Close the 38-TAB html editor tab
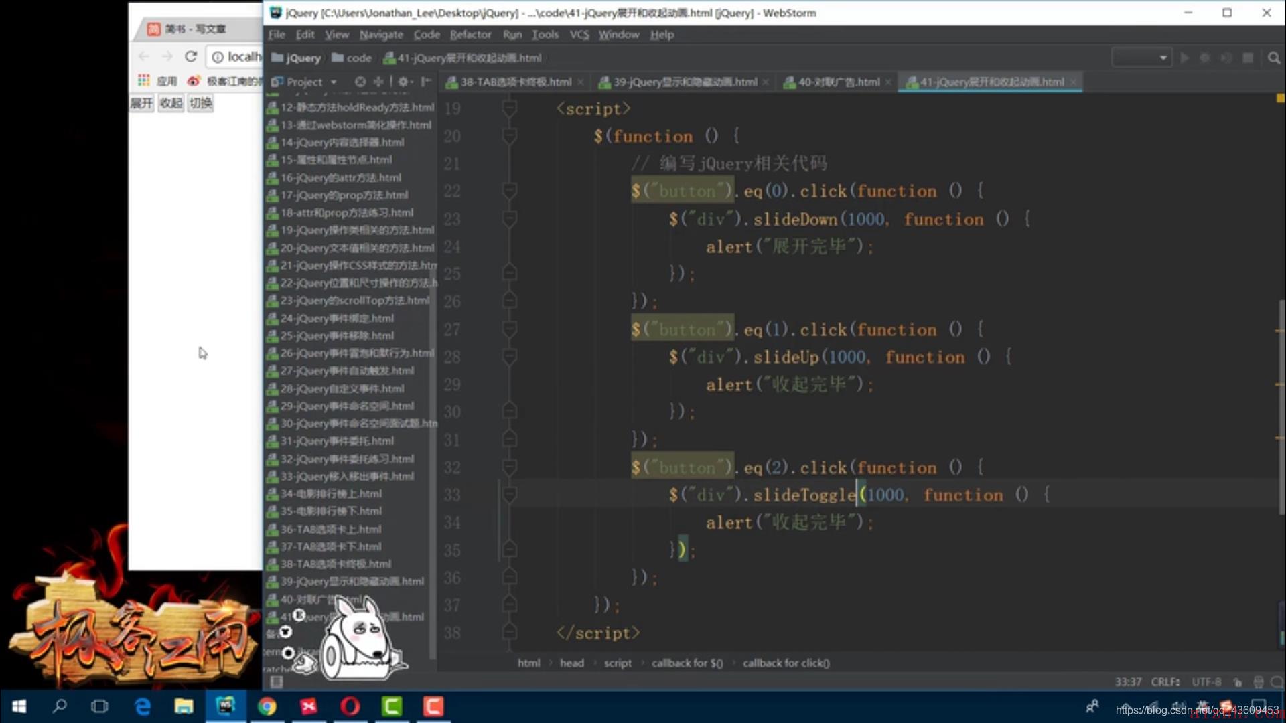 tap(580, 82)
